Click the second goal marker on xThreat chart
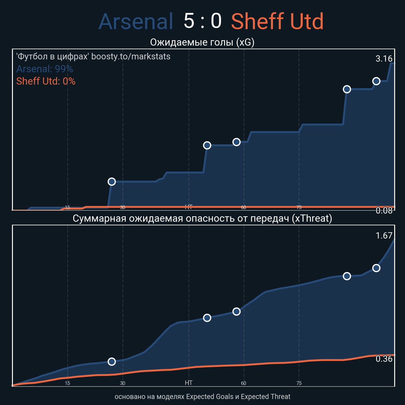The image size is (405, 405). 207,318
